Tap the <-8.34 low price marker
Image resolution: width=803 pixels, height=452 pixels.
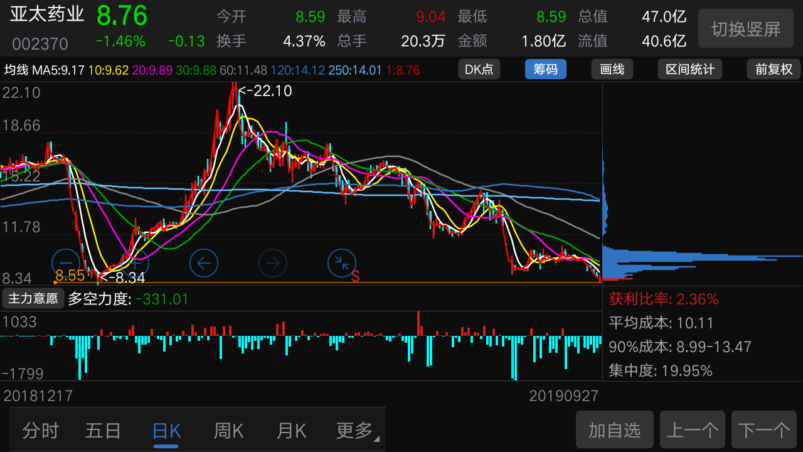[x=123, y=277]
